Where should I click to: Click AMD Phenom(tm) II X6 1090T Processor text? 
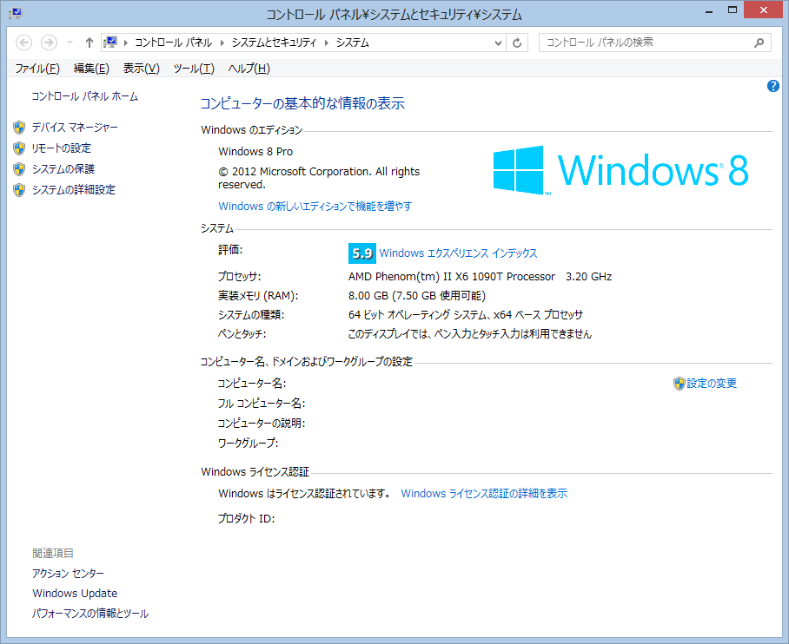click(x=452, y=277)
